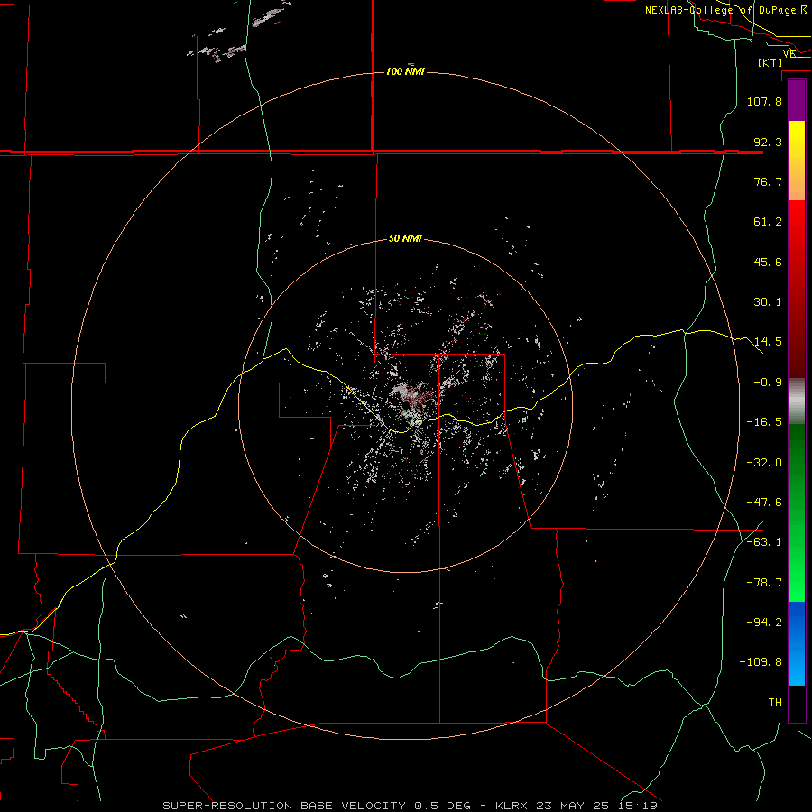Viewport: 812px width, 812px height.
Task: Click the 92.3 velocity scale value
Action: tap(768, 142)
